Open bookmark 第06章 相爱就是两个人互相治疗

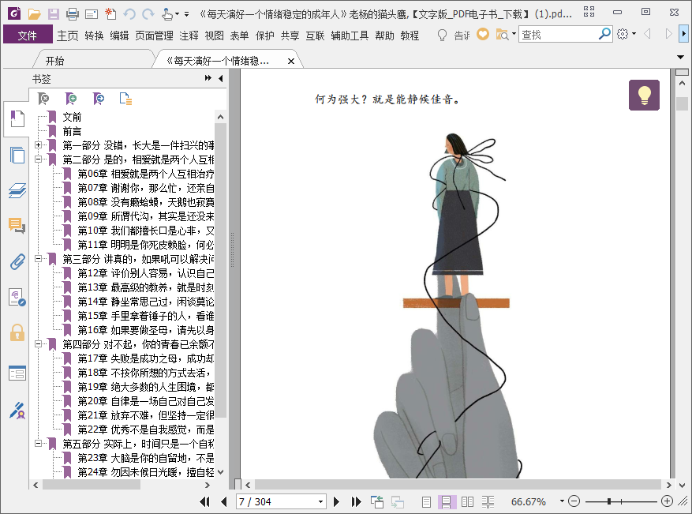coord(146,174)
